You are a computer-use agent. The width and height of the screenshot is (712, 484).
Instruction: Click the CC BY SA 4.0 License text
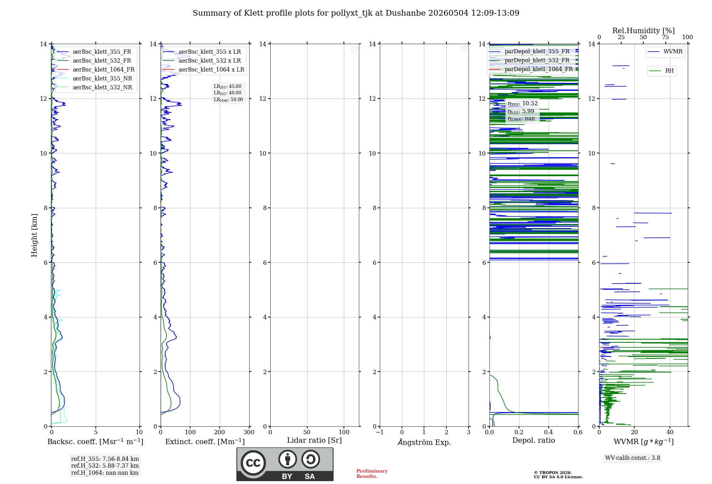558,477
